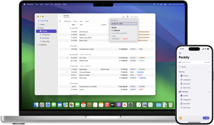Click the plus add entry icon
The height and width of the screenshot is (125, 214).
coord(124,17)
